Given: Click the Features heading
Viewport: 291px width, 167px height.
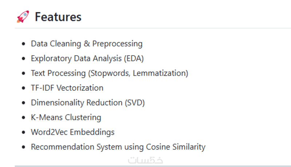Looking at the screenshot, I should (58, 17).
